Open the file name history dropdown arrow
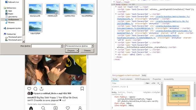Image resolution: width=196 pixels, height=110 pixels. tap(62, 46)
